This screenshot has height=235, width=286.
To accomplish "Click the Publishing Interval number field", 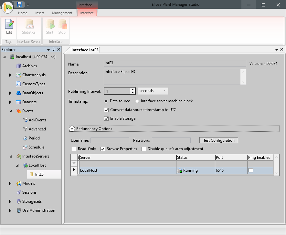I will click(117, 91).
